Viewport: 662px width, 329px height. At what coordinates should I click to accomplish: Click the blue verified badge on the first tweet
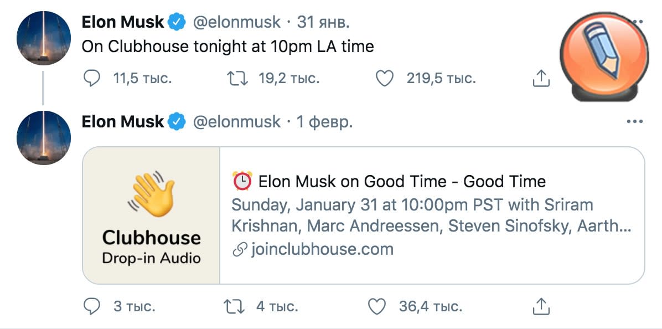pyautogui.click(x=177, y=22)
